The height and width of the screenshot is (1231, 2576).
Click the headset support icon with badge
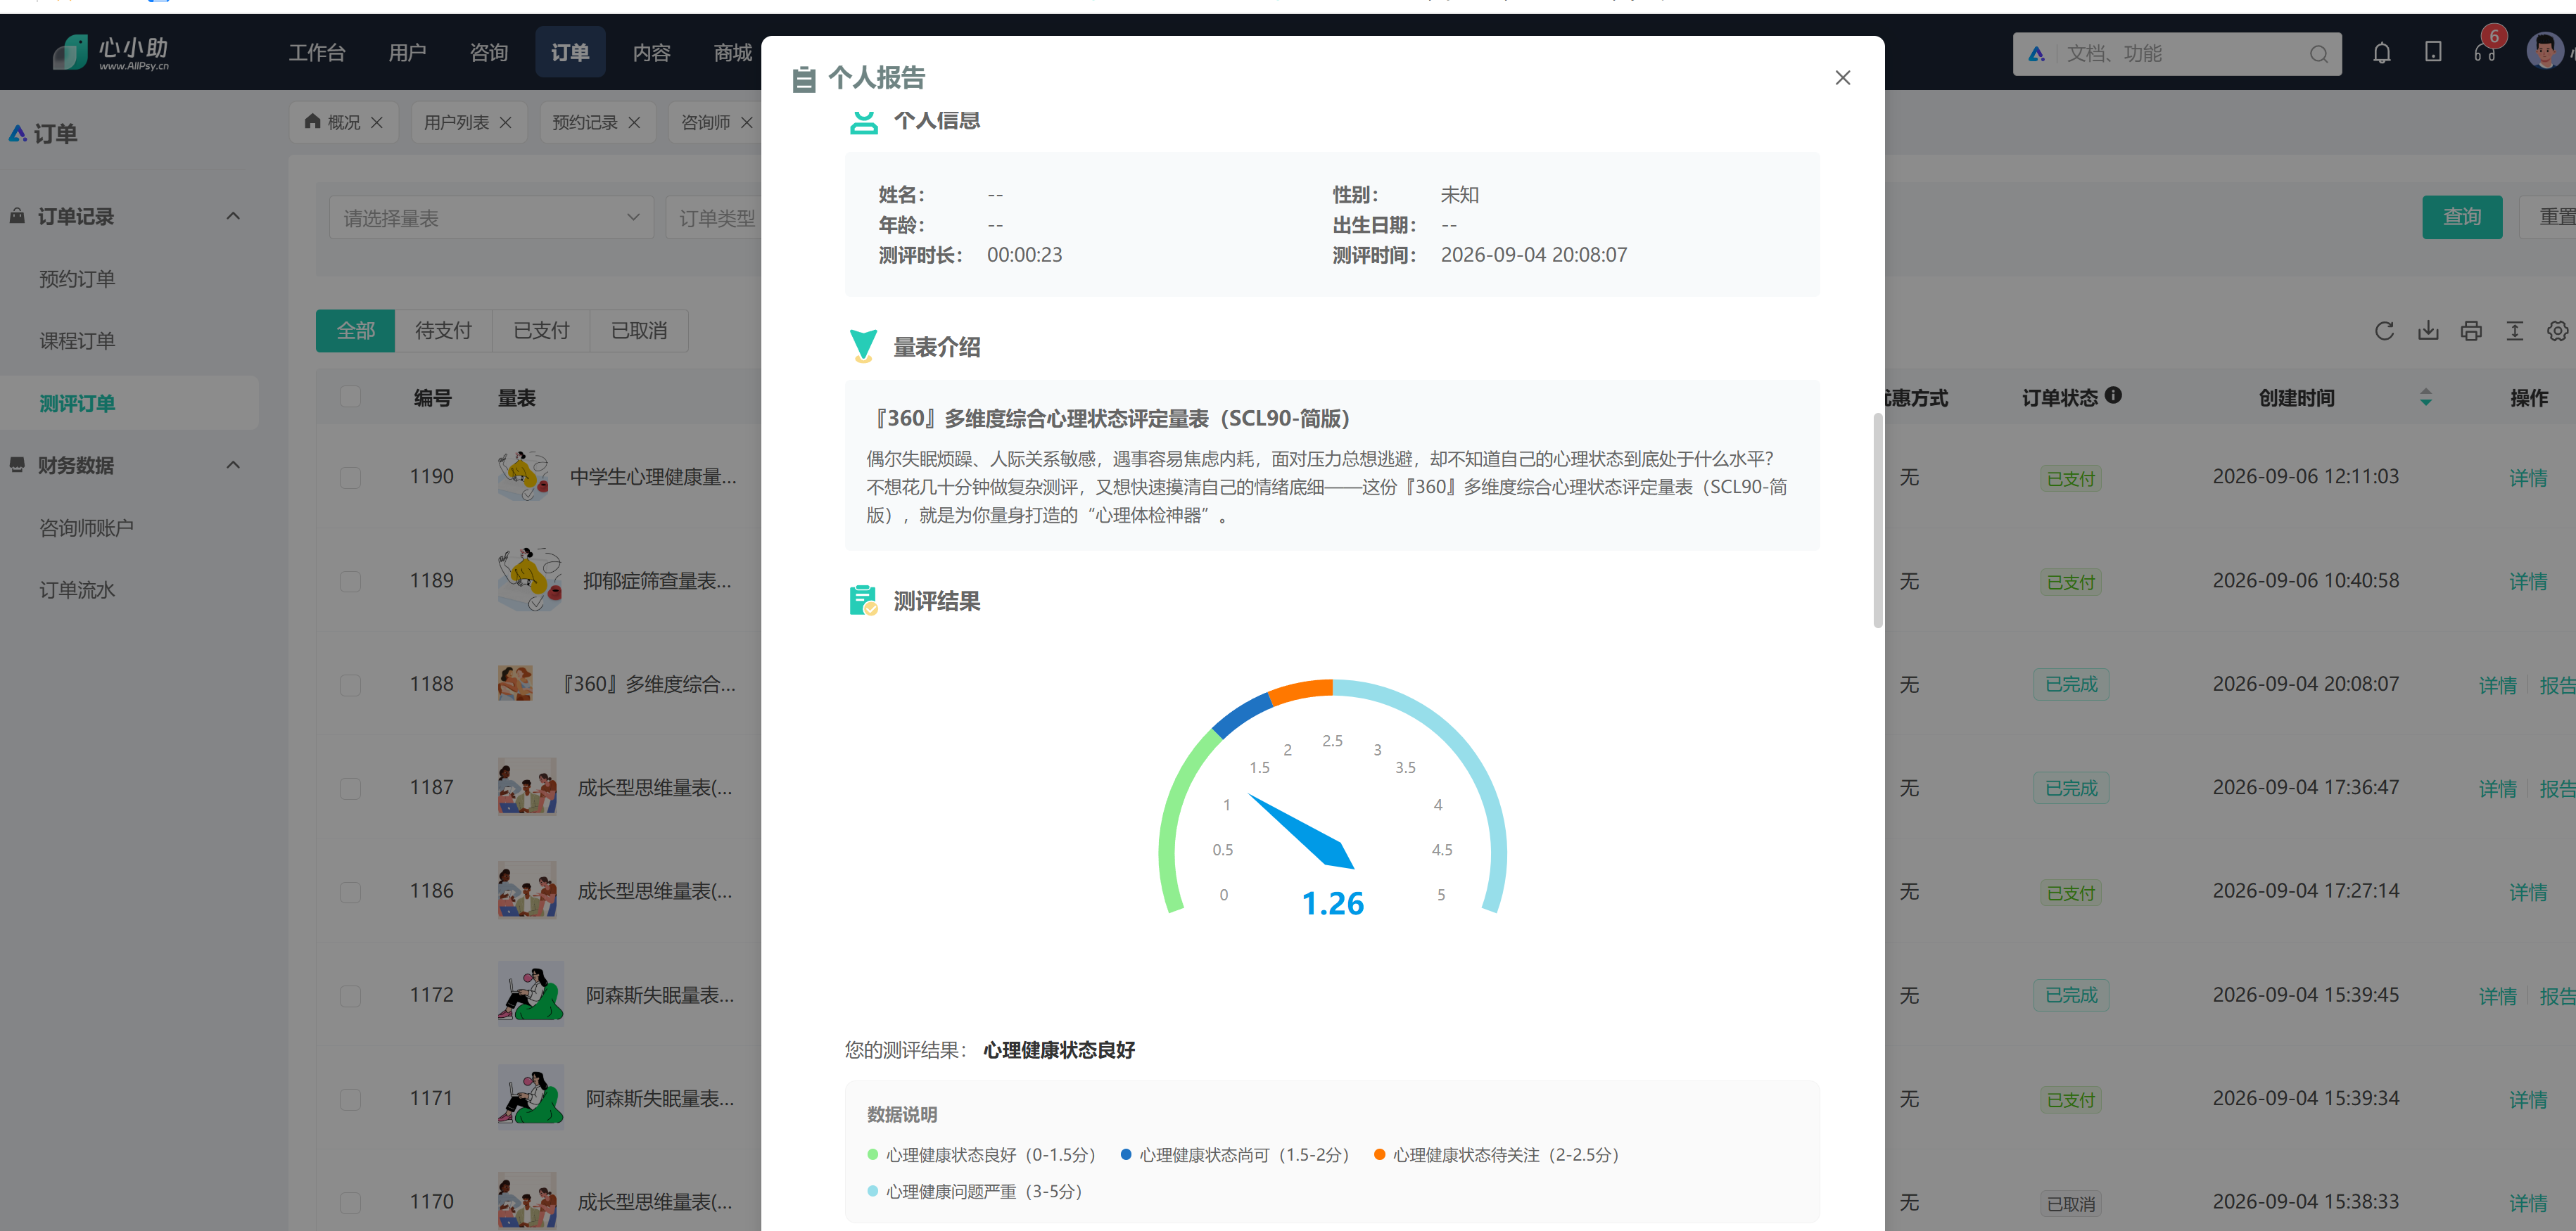tap(2484, 53)
